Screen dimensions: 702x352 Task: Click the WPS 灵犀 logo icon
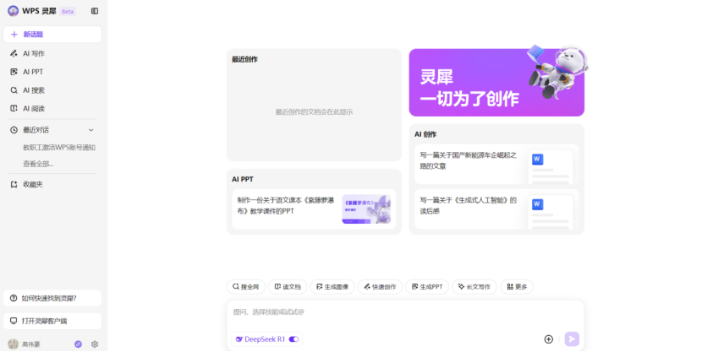coord(13,11)
